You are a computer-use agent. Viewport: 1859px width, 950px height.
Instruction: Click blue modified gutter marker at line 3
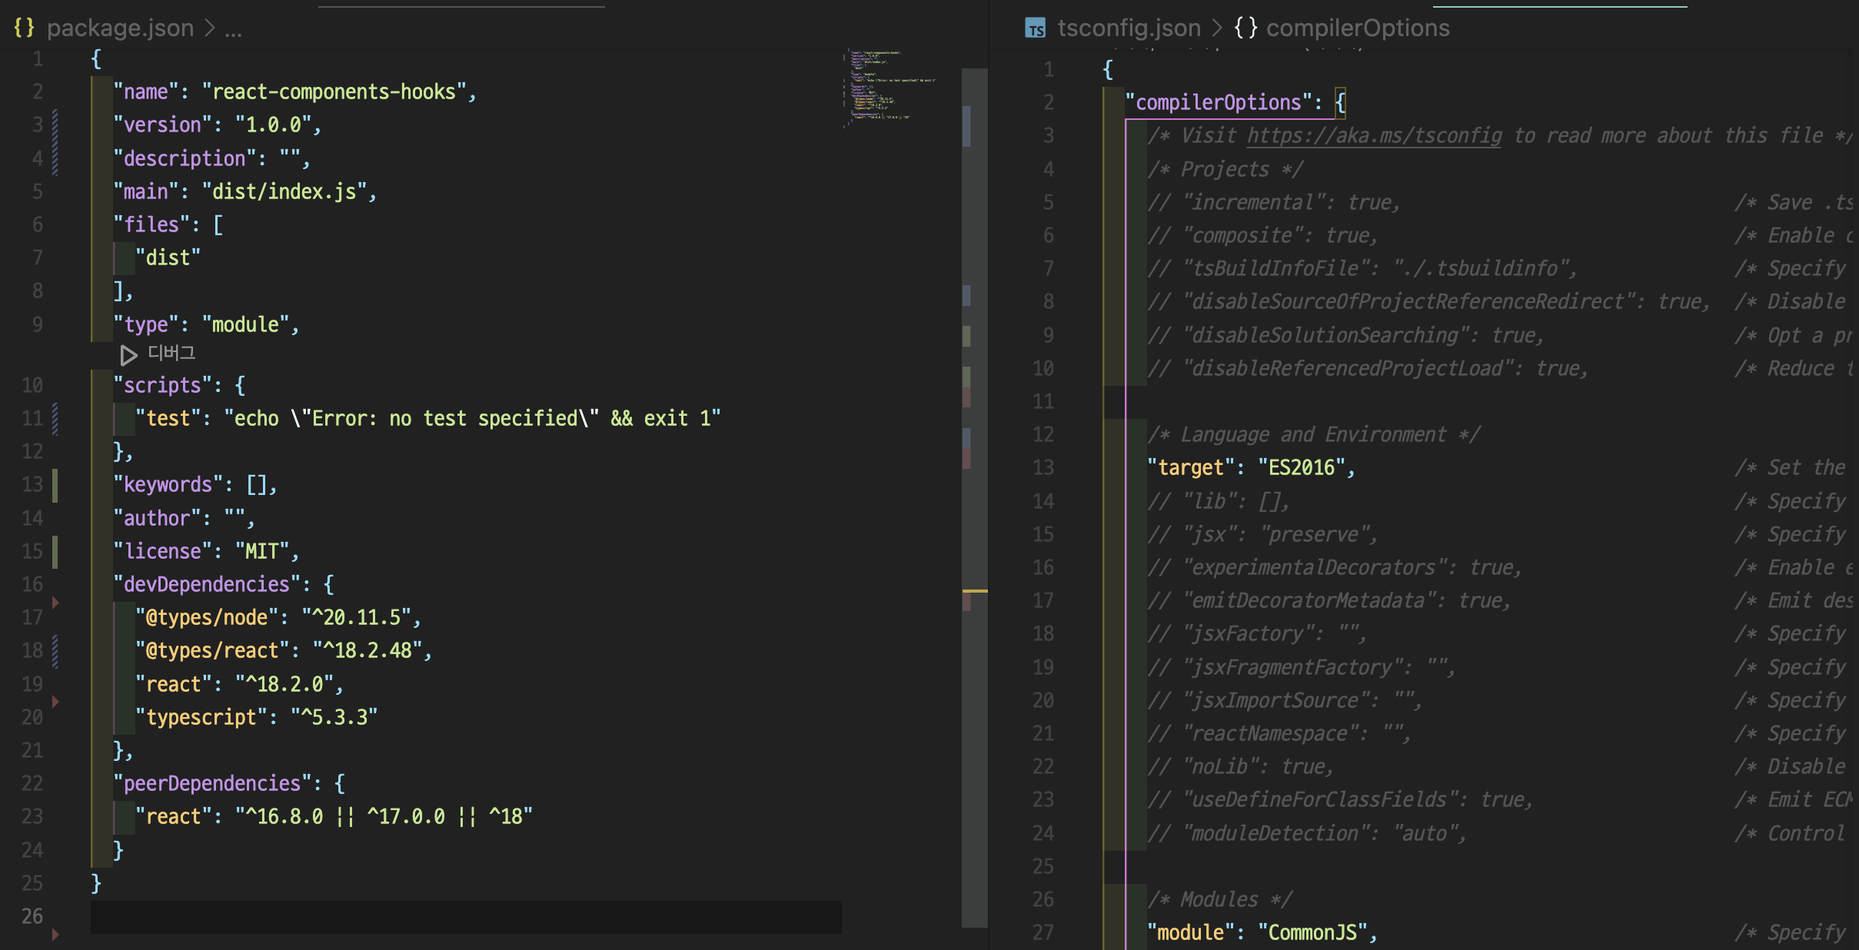pos(55,125)
